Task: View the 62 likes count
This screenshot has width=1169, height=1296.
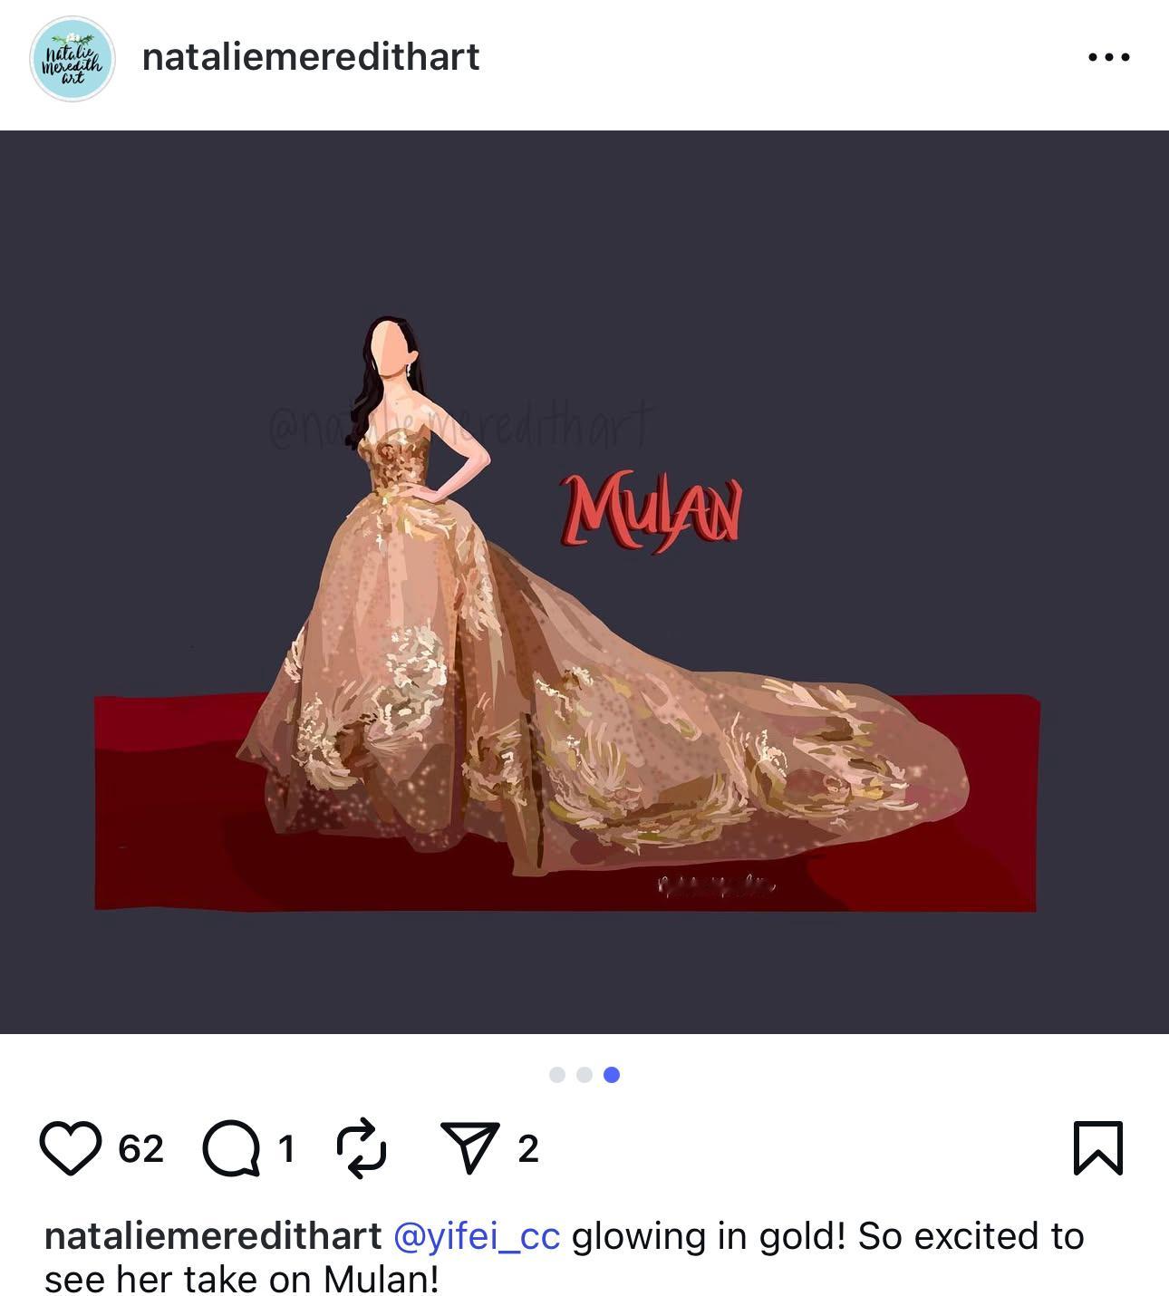Action: pyautogui.click(x=140, y=1149)
